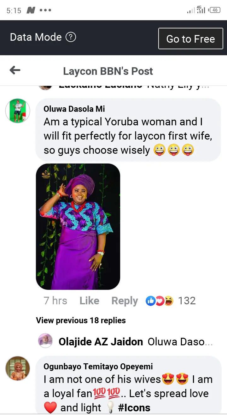Open Olajide AZ Jaidon's name link
Screen dimensions: 227x417
pos(101,342)
